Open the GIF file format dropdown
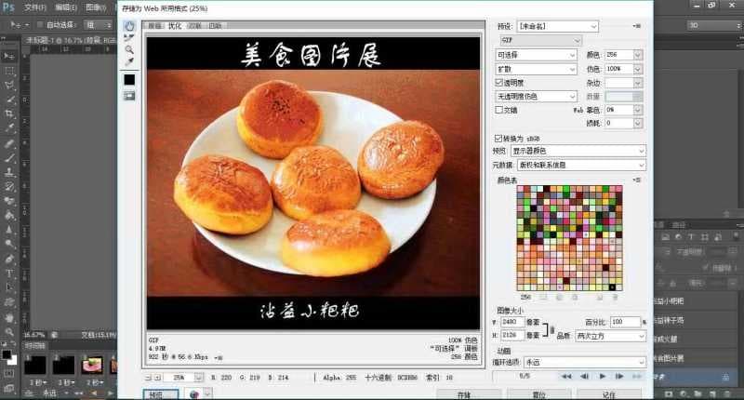Viewport: 744px width, 400px height. coord(541,40)
